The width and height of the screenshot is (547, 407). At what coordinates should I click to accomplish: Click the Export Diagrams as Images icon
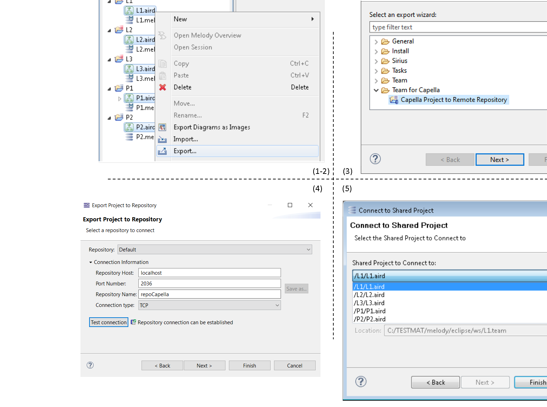[x=162, y=127]
